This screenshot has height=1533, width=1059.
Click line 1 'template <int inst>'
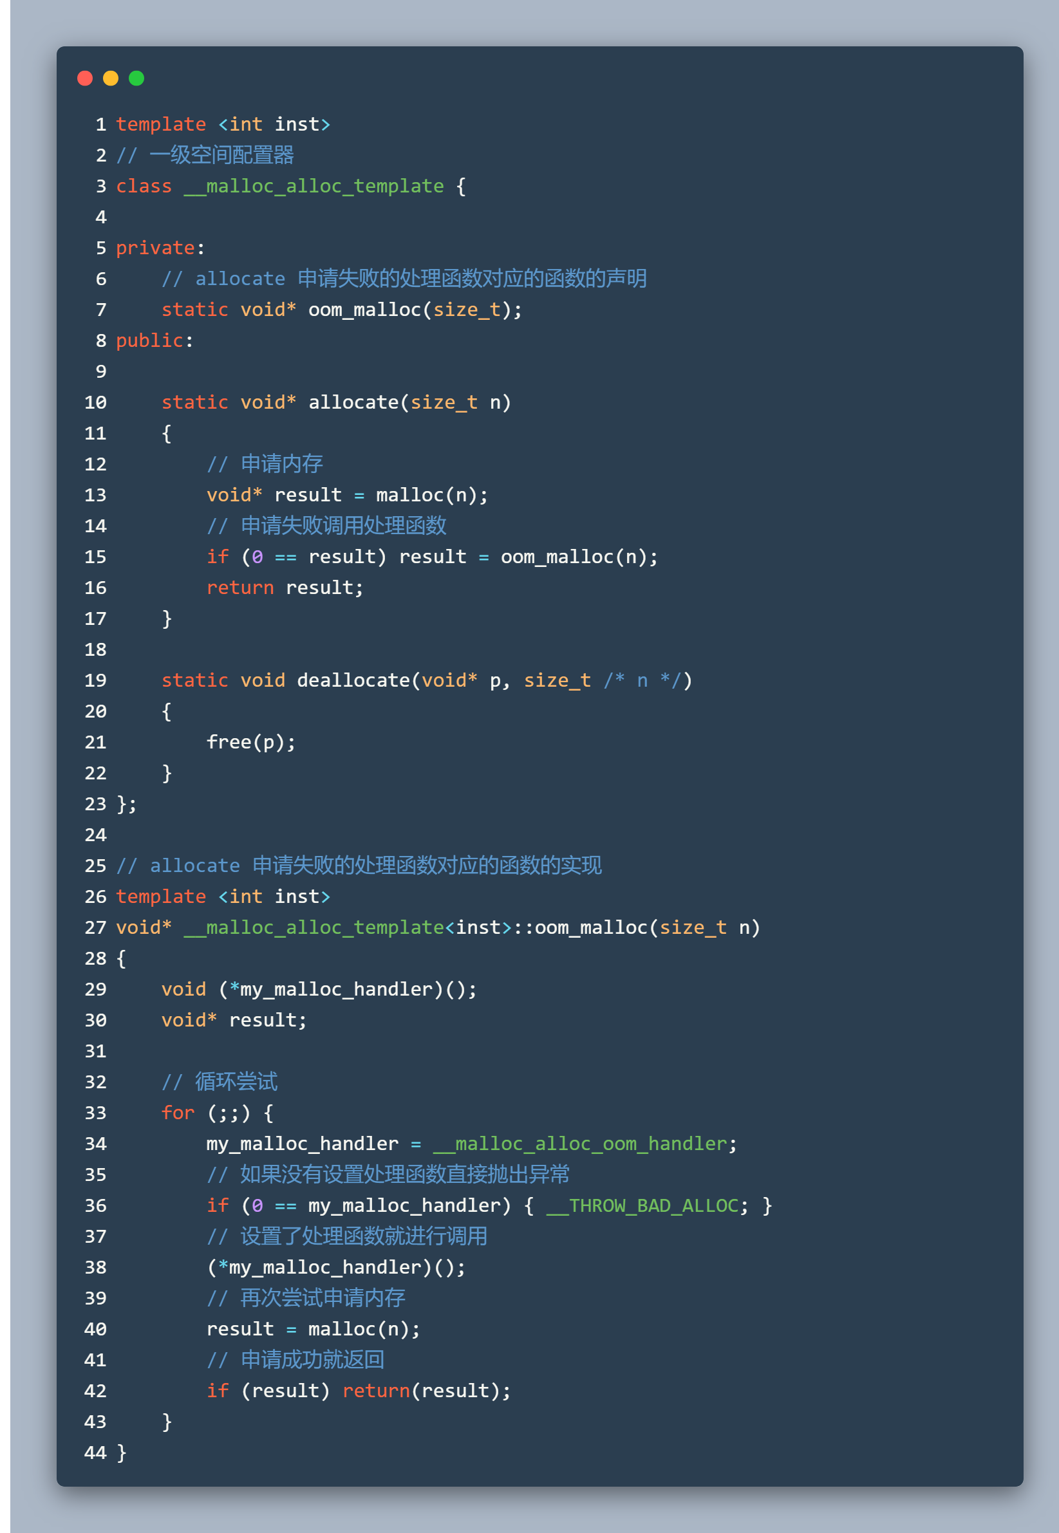click(223, 125)
